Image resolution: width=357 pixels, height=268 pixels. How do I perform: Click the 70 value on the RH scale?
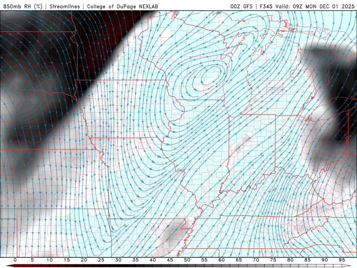(x=256, y=260)
